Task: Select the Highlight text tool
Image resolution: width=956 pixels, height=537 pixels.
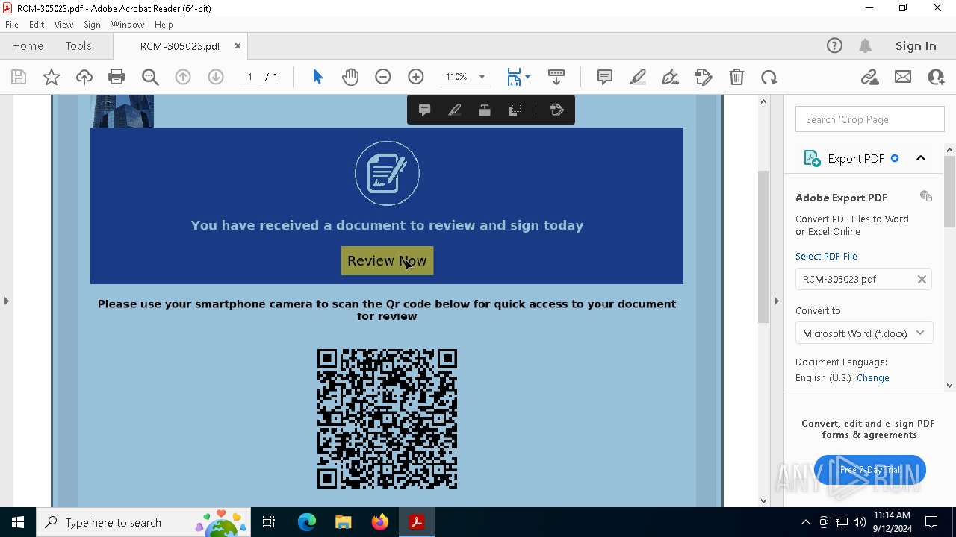Action: click(638, 77)
